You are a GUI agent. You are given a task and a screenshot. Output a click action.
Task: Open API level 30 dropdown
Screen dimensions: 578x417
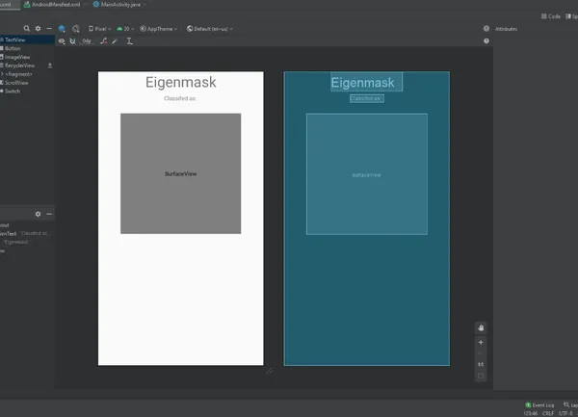point(125,29)
